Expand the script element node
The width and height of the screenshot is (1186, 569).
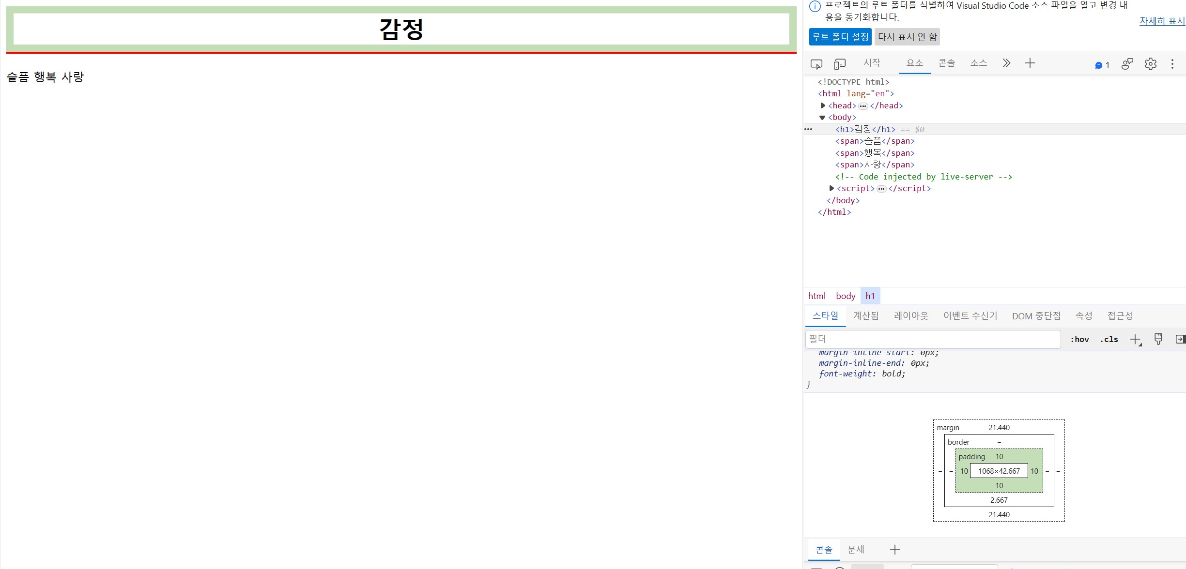coord(832,188)
